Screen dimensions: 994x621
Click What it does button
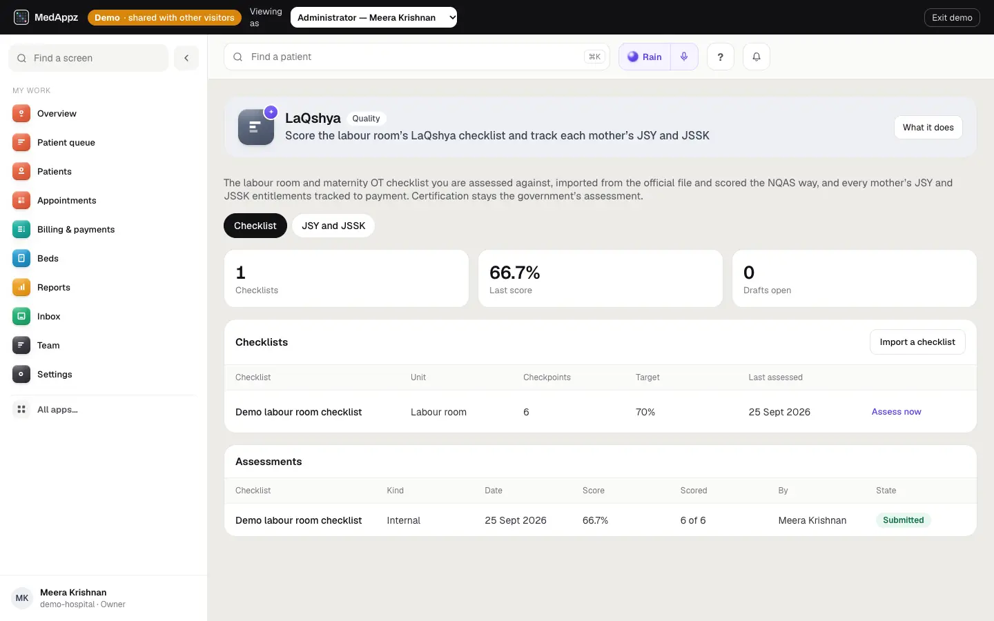tap(928, 127)
